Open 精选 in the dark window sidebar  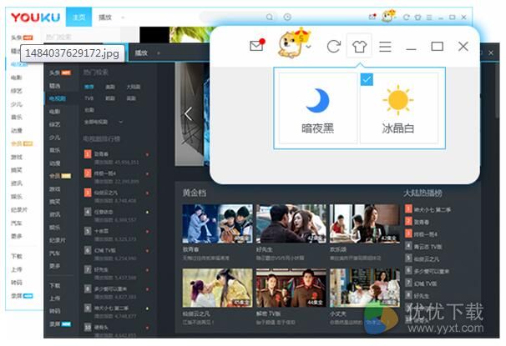(55, 86)
